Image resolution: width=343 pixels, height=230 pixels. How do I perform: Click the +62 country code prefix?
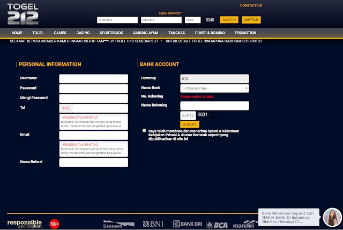[65, 108]
